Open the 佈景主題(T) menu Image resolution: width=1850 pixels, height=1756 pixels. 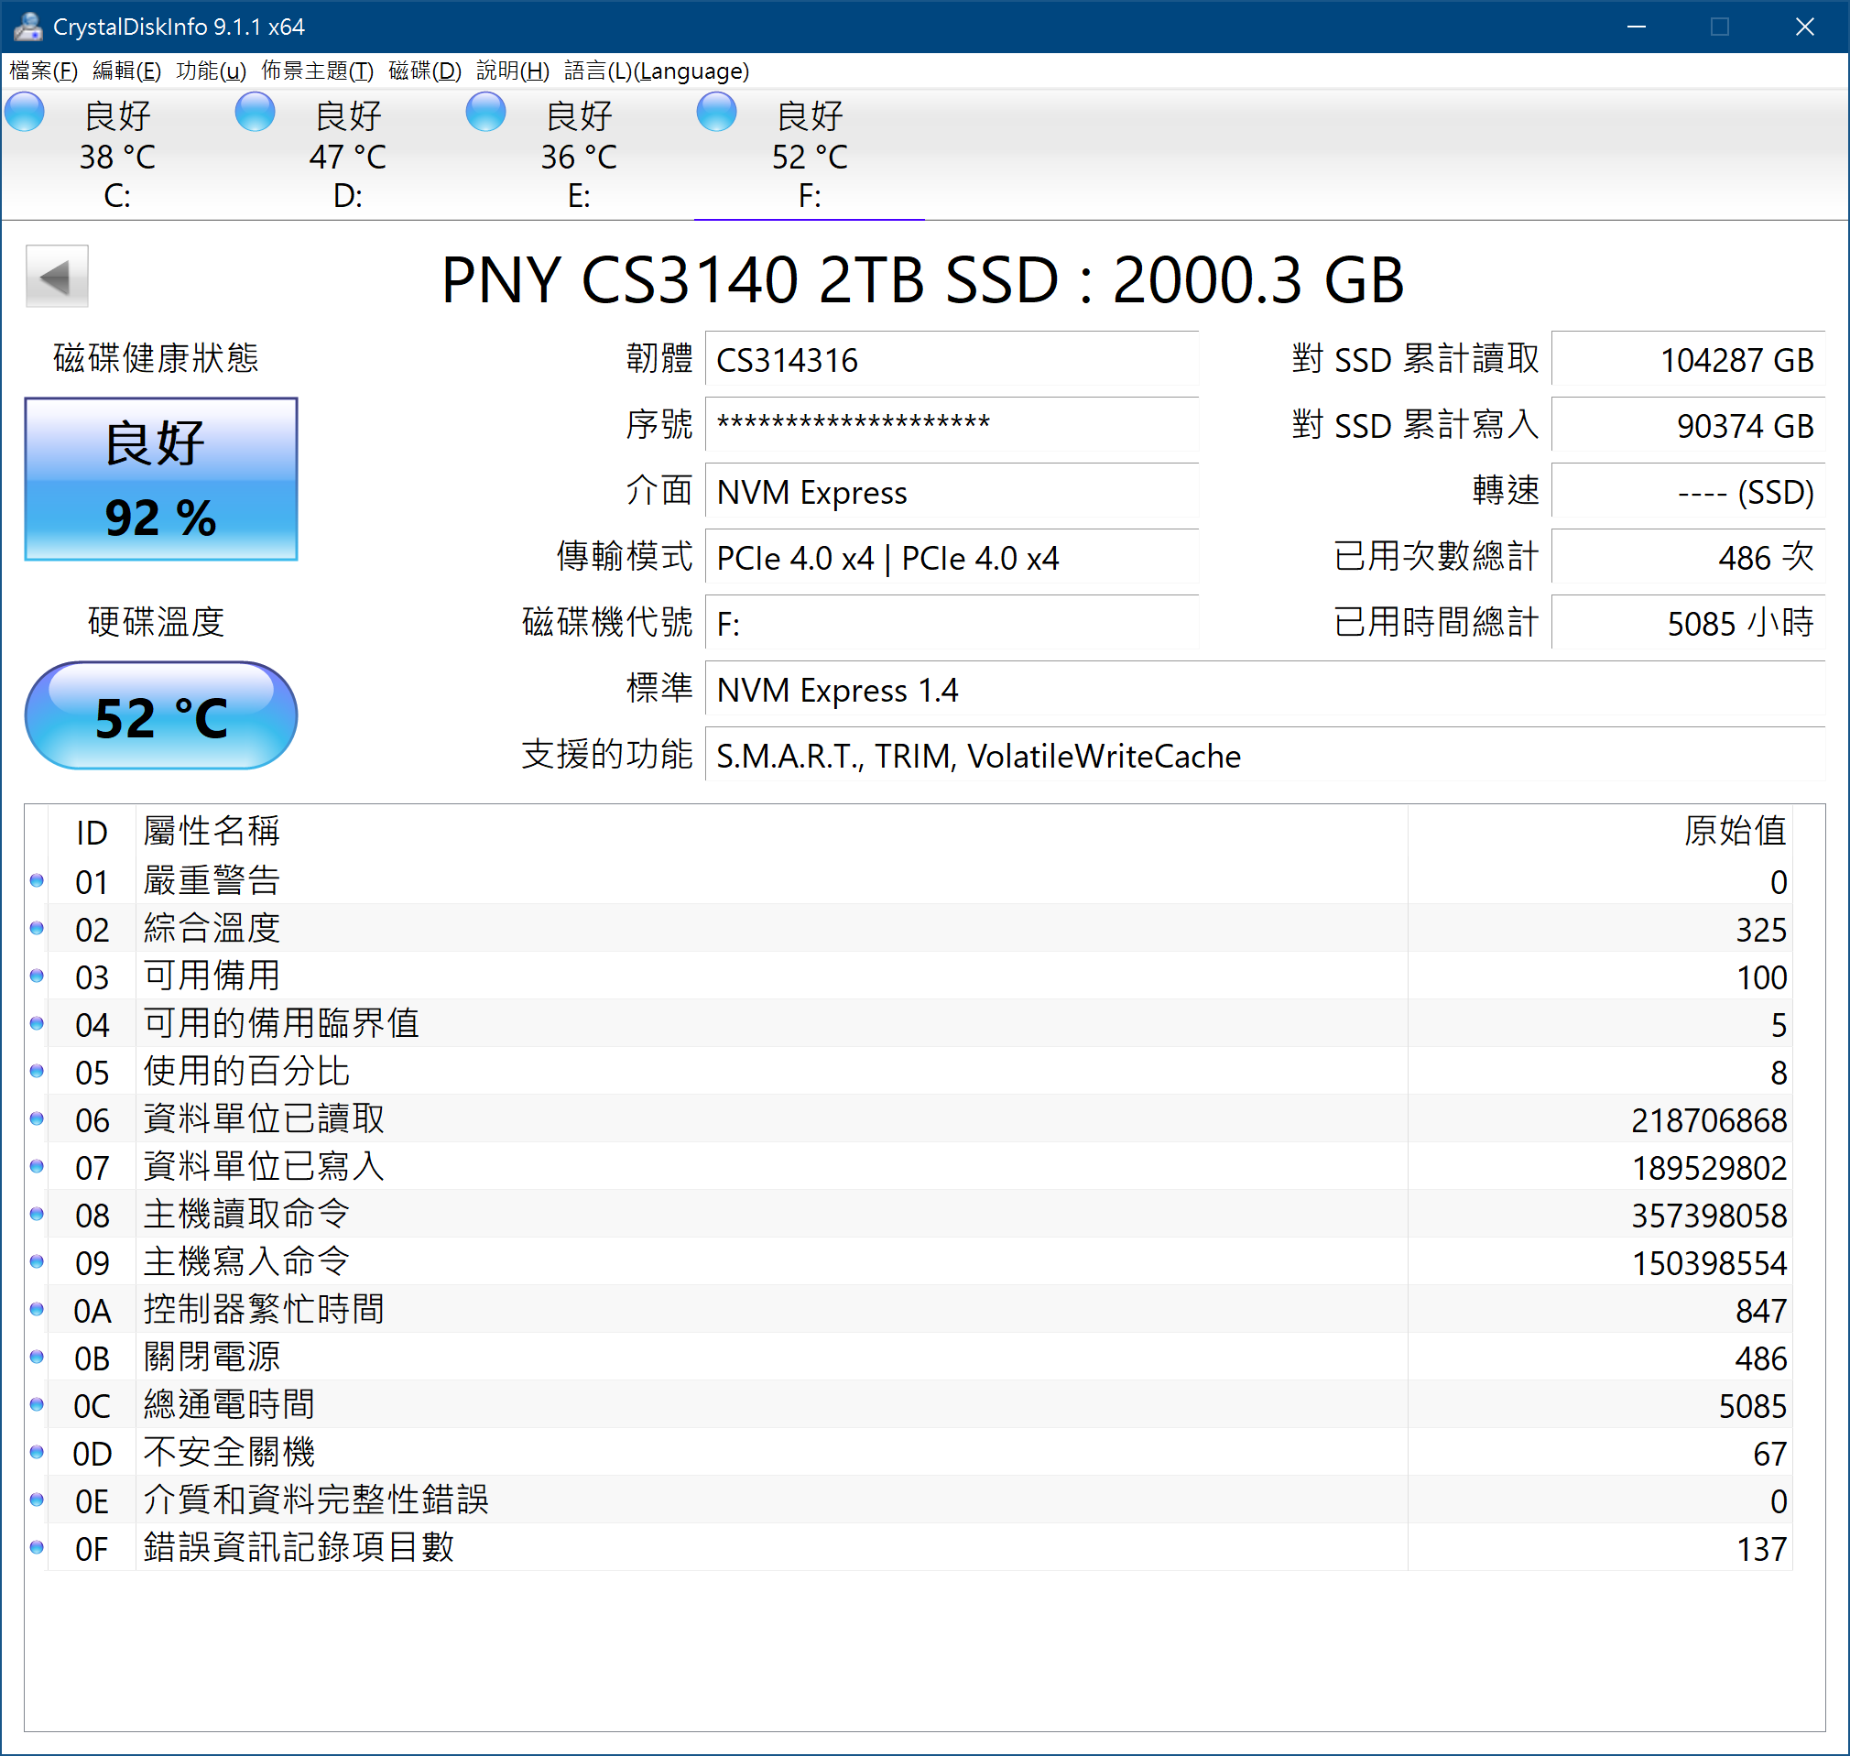pos(317,71)
